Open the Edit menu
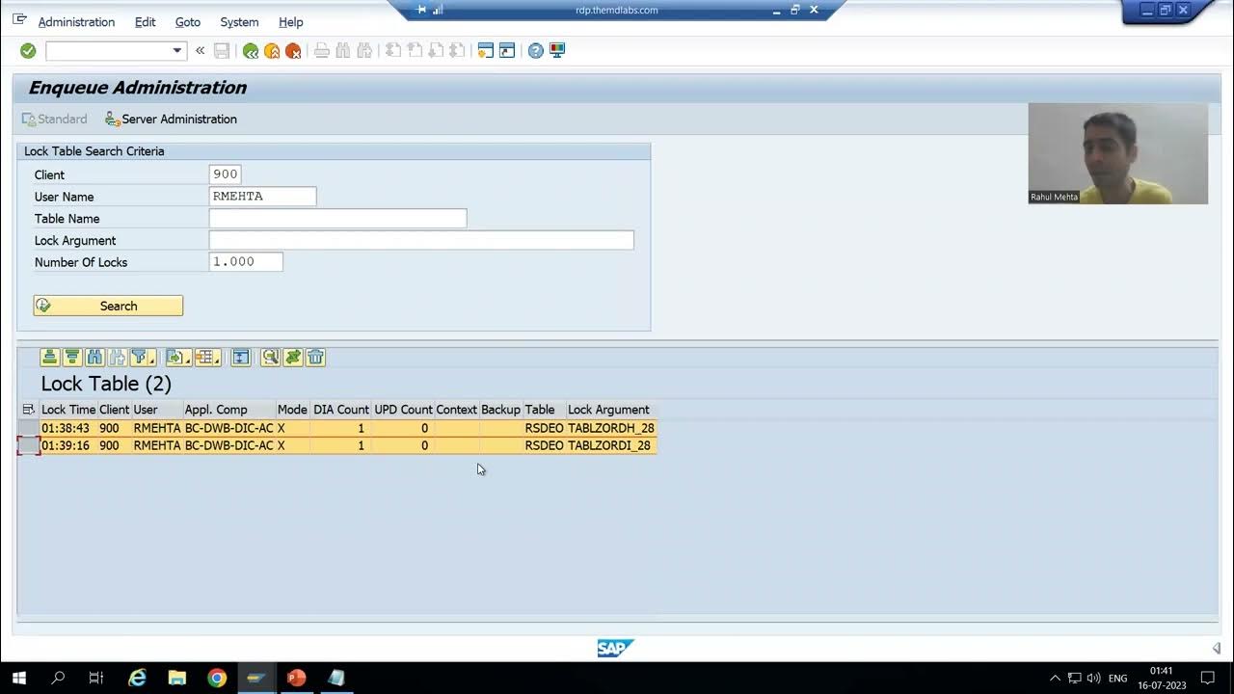This screenshot has width=1234, height=694. (x=146, y=21)
